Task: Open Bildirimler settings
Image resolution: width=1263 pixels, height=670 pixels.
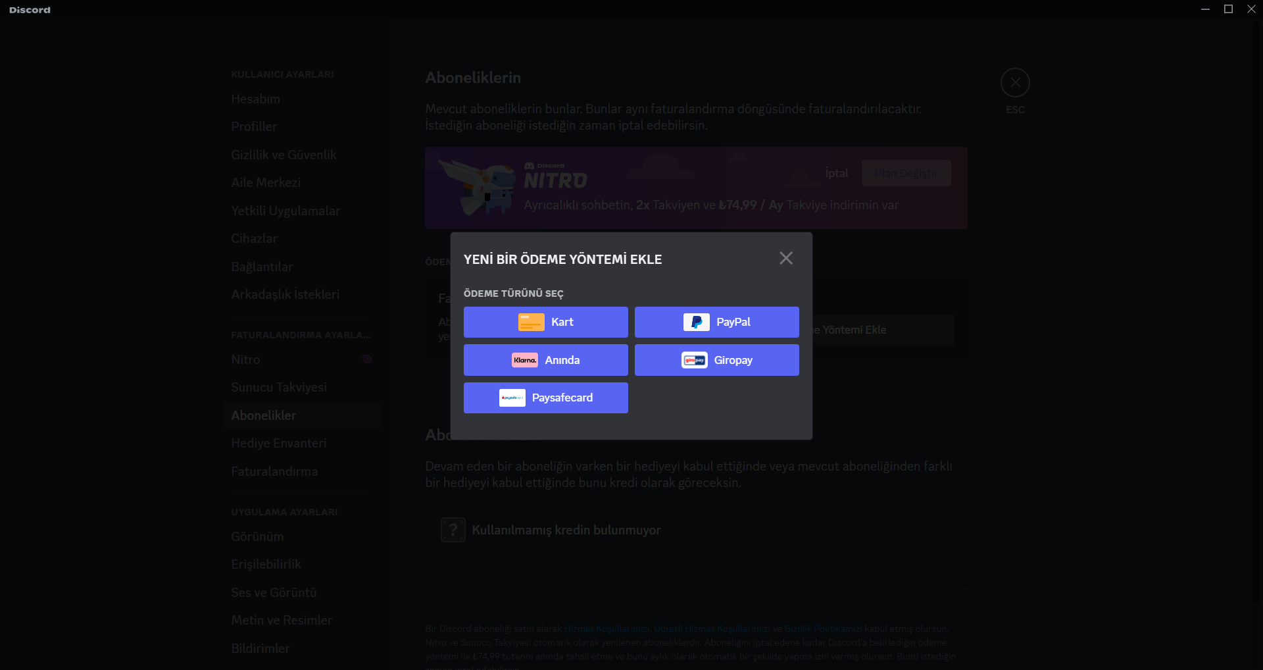Action: tap(302, 648)
